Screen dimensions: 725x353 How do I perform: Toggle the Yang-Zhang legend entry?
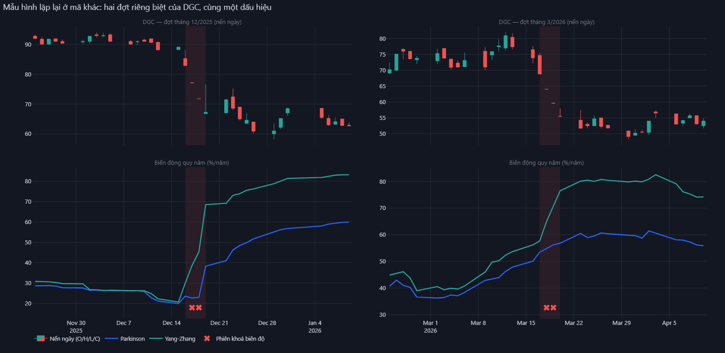[x=172, y=339]
